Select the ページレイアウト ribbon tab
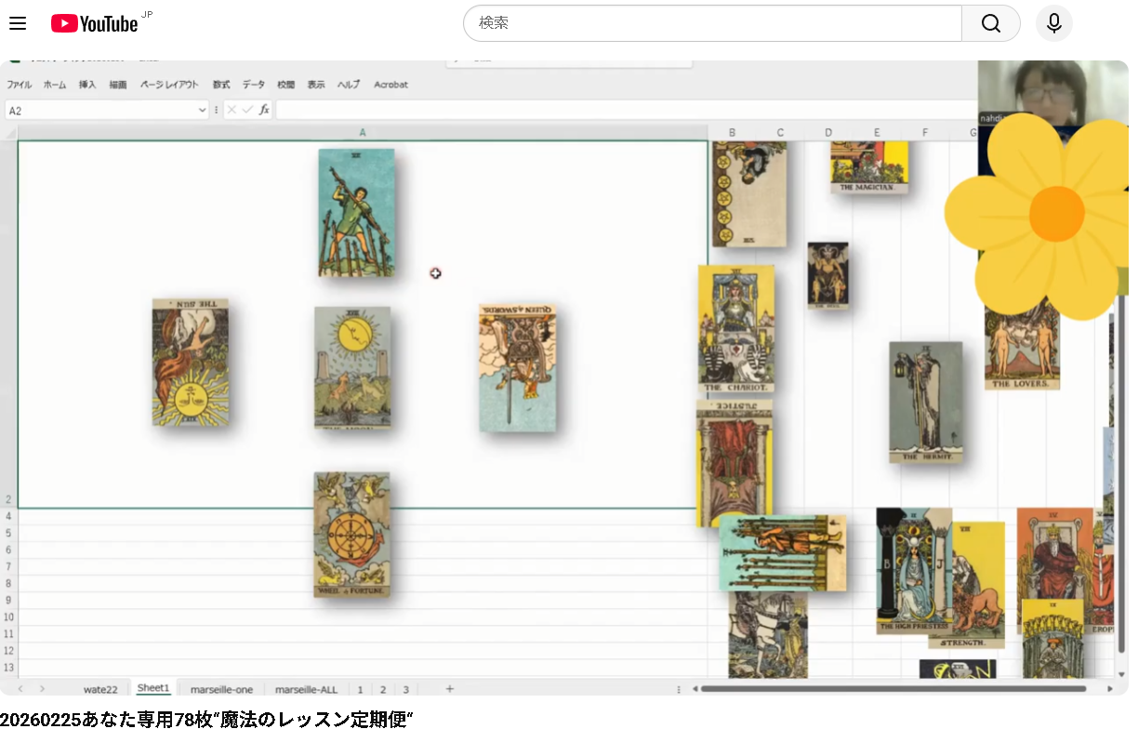This screenshot has width=1138, height=729. [x=169, y=85]
